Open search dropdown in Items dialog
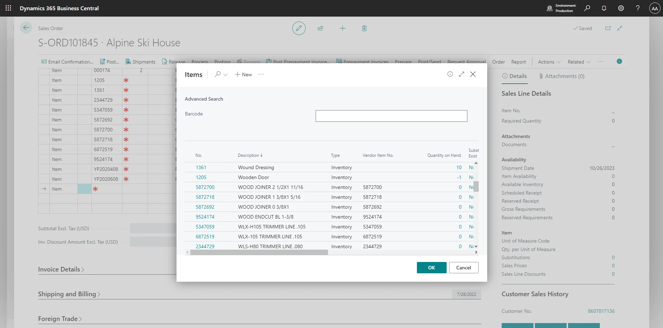663x328 pixels. coord(221,74)
